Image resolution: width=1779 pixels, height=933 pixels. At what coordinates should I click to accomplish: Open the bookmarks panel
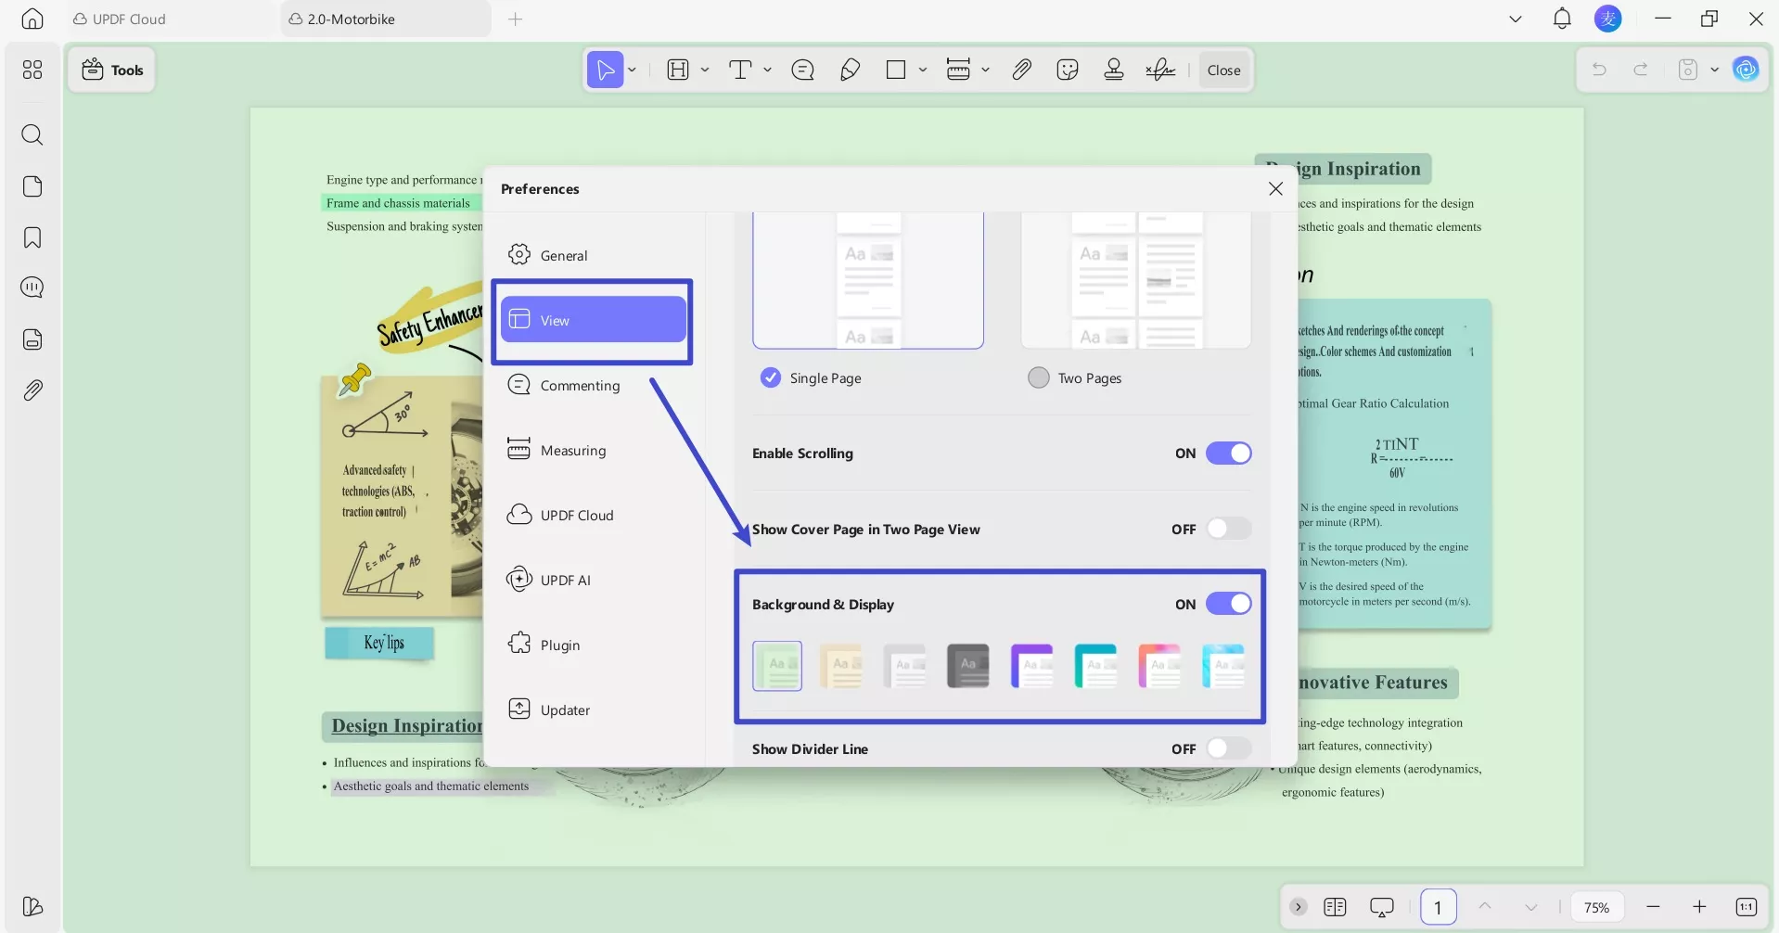point(32,237)
